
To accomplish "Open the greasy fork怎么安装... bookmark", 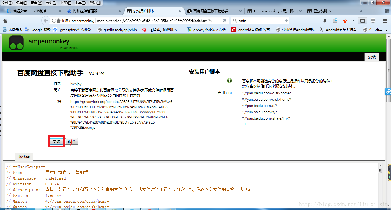I will click(x=208, y=30).
